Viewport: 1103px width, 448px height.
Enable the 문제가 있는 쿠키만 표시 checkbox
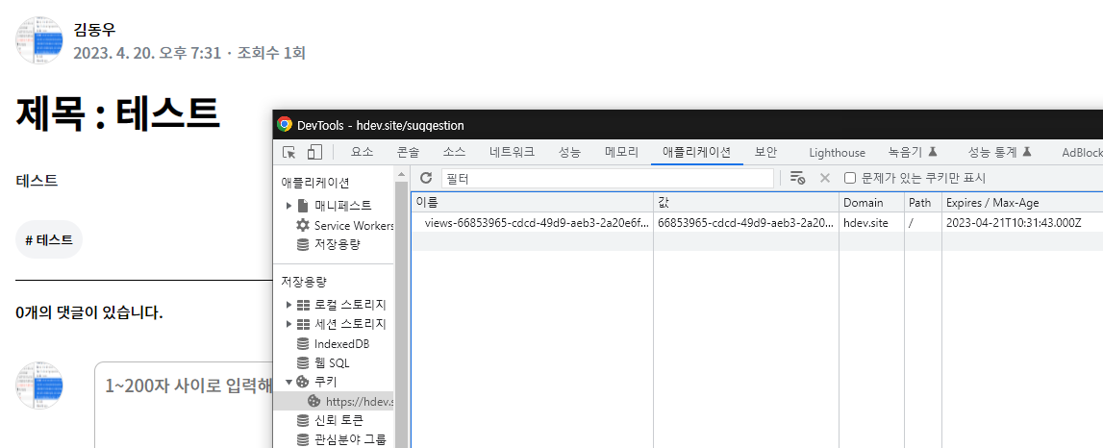tap(850, 178)
